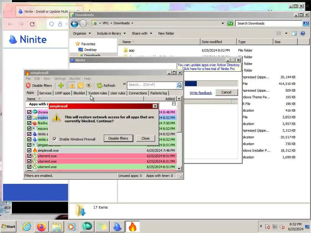Viewport: 311px width, 233px height.
Task: Uncheck the first utorrent.exe checkbox
Action: pyautogui.click(x=29, y=156)
